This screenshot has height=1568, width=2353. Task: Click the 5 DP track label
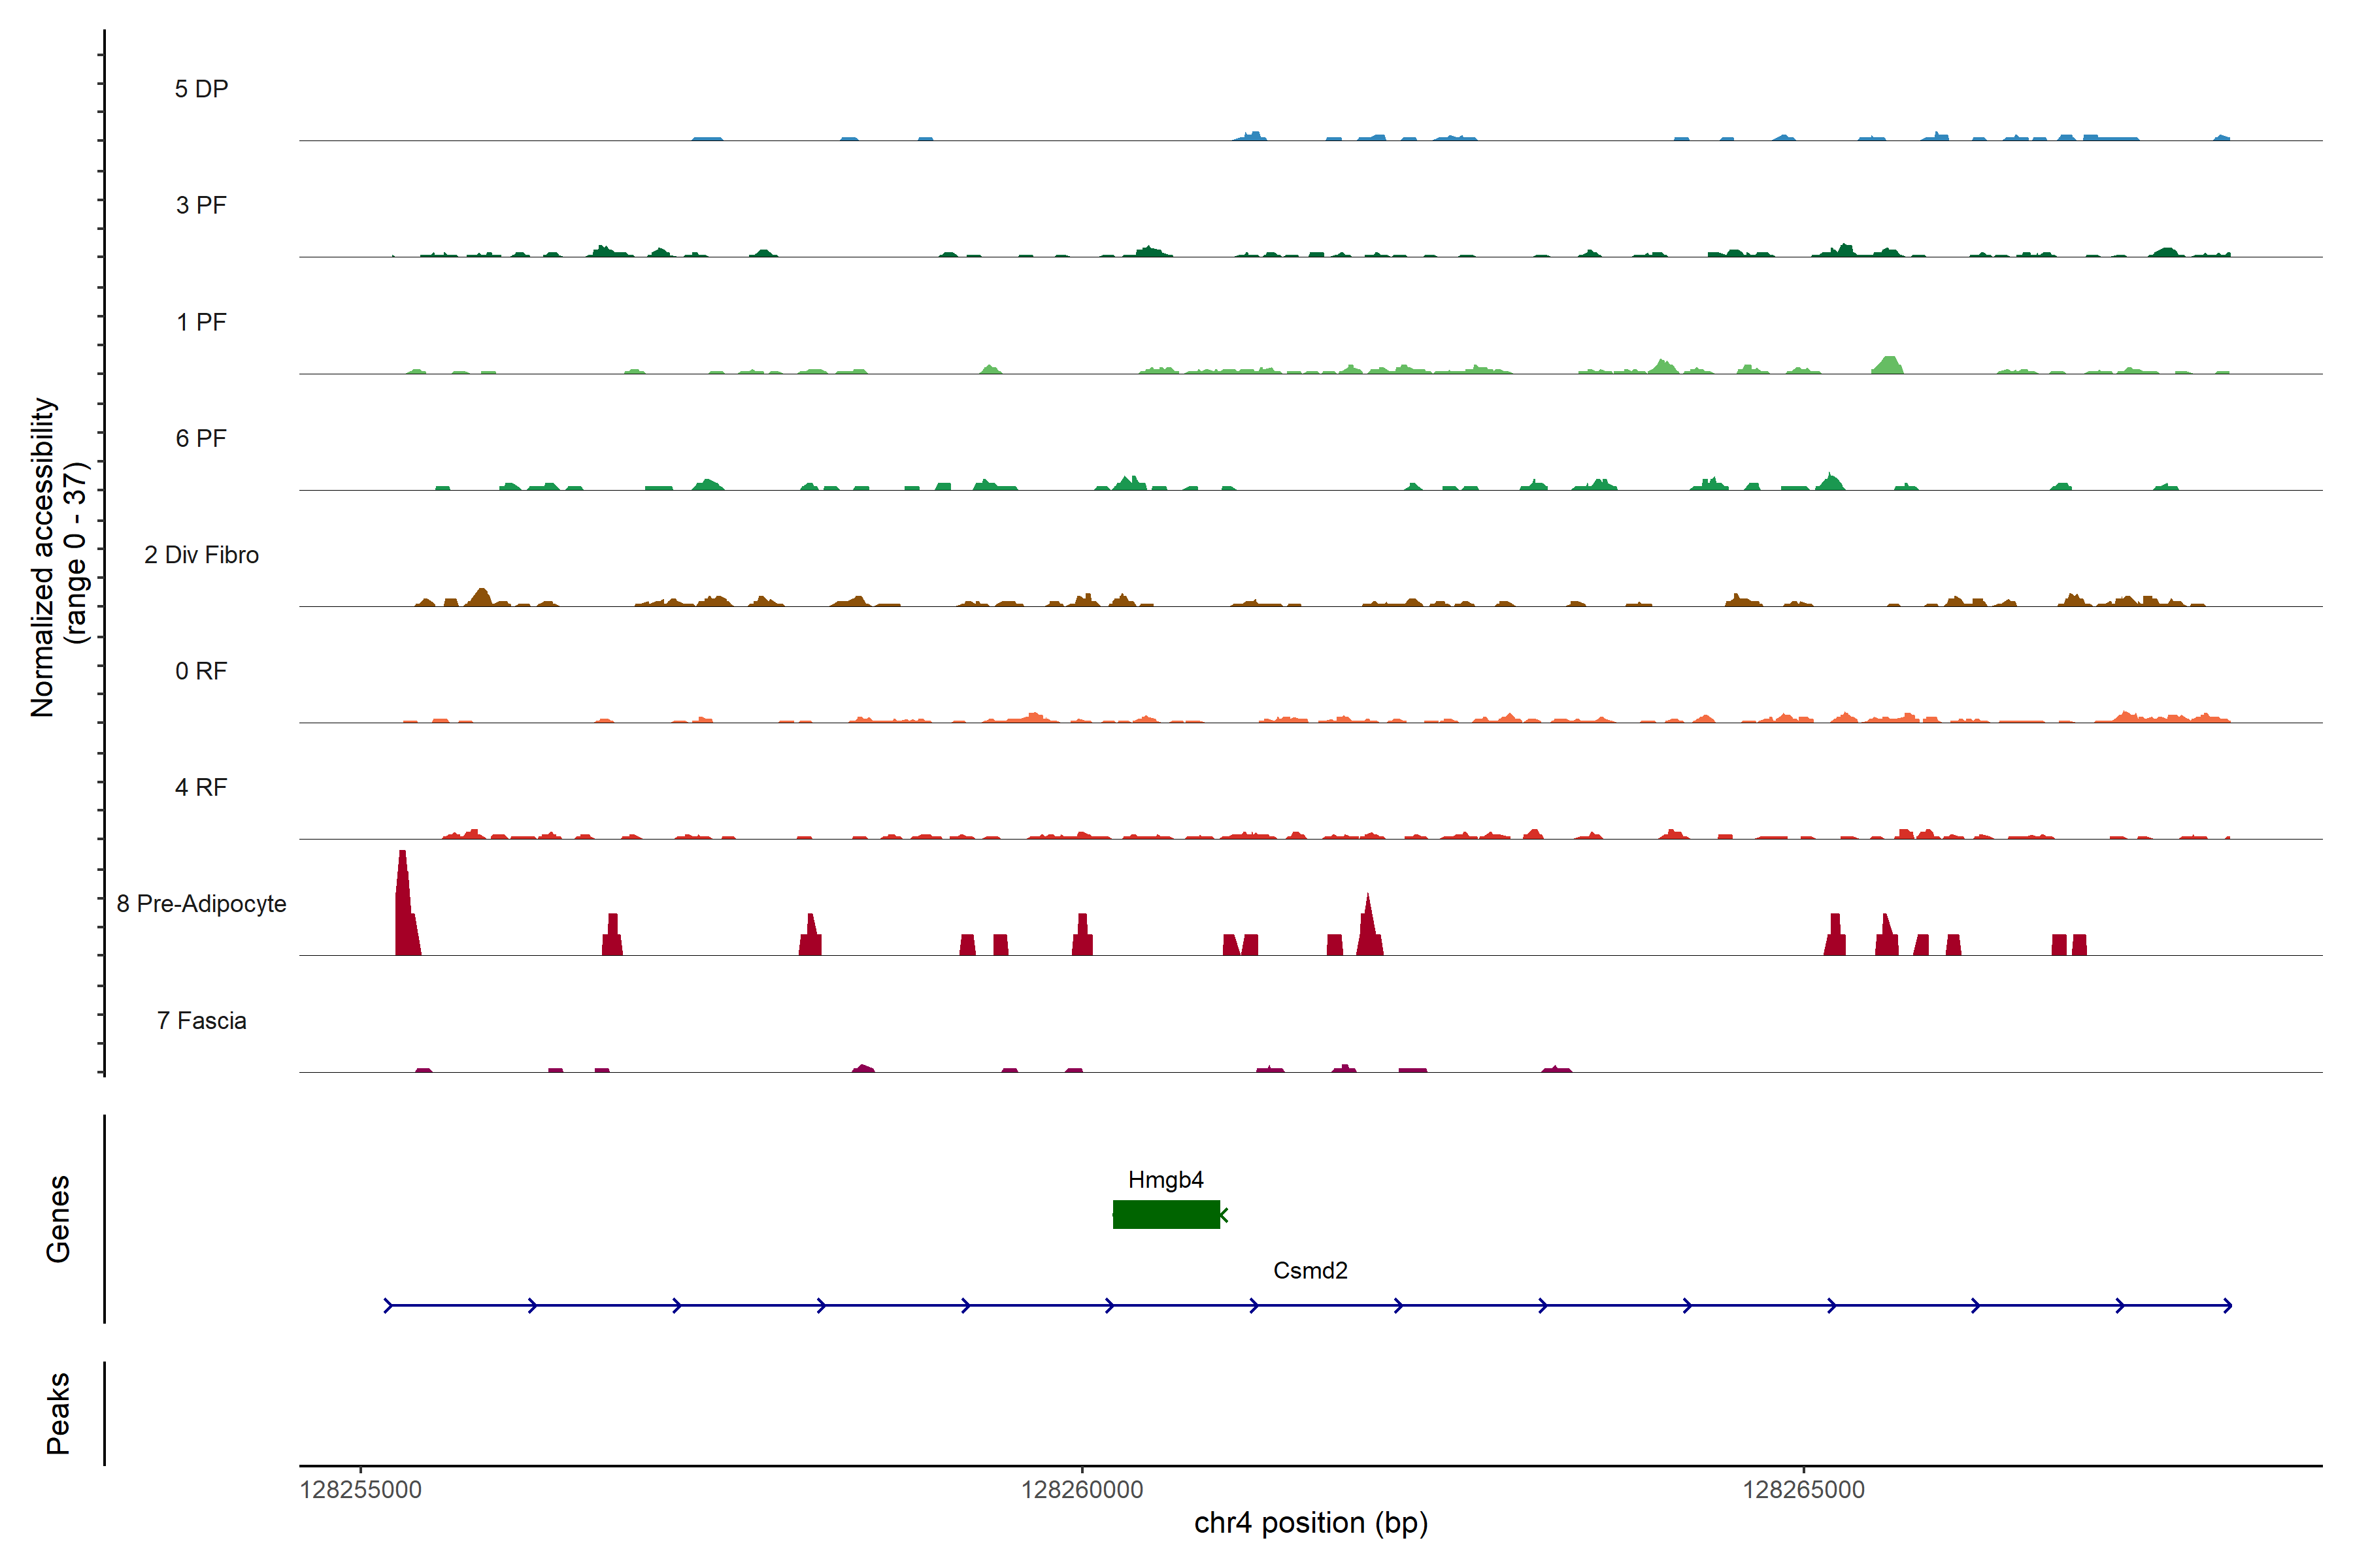click(201, 89)
